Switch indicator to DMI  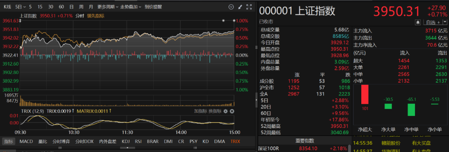[168, 141]
